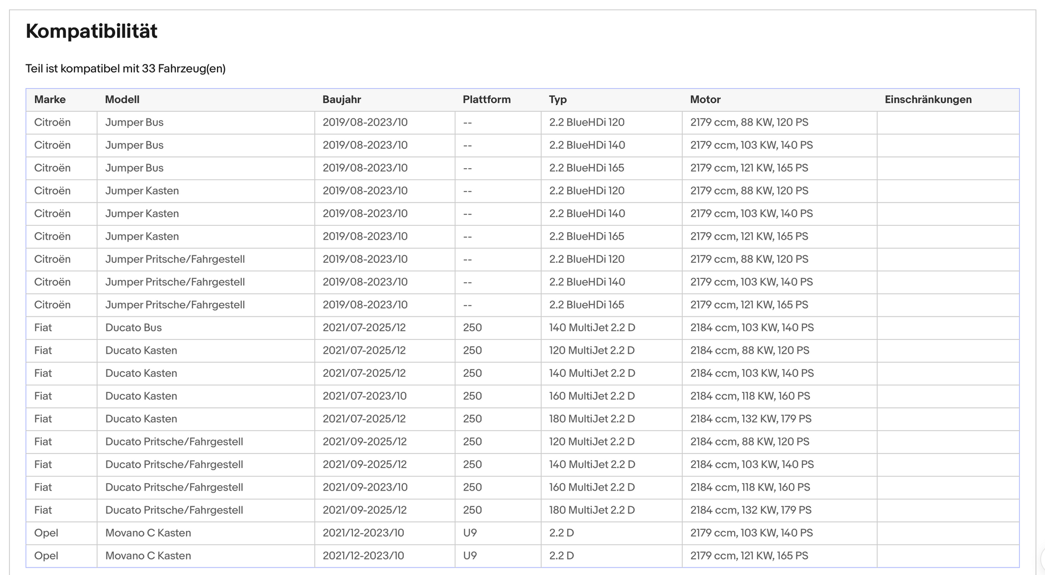Click the Kompatibilität heading
1045x575 pixels.
[92, 31]
